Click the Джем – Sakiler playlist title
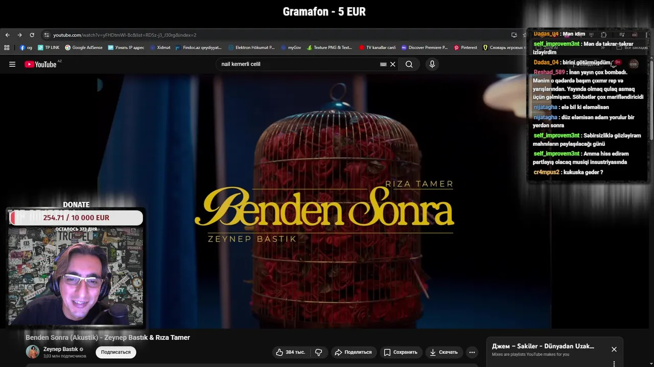Viewport: 654px width, 367px height. click(543, 346)
